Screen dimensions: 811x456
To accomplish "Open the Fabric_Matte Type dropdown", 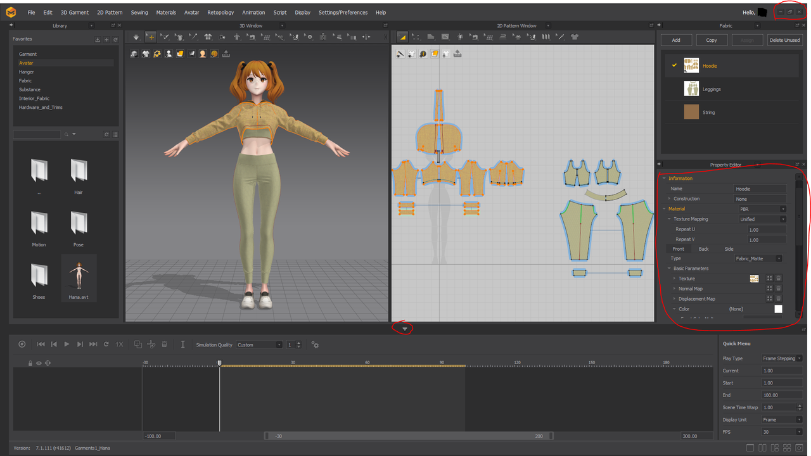I will tap(758, 258).
